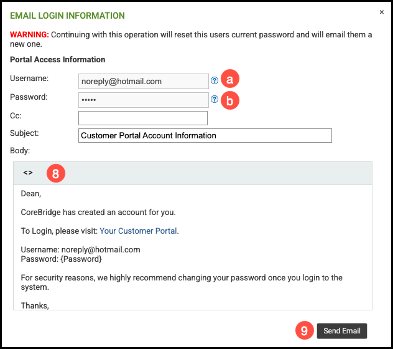Click the Send Email button
Viewport: 393px width, 349px height.
pos(342,331)
